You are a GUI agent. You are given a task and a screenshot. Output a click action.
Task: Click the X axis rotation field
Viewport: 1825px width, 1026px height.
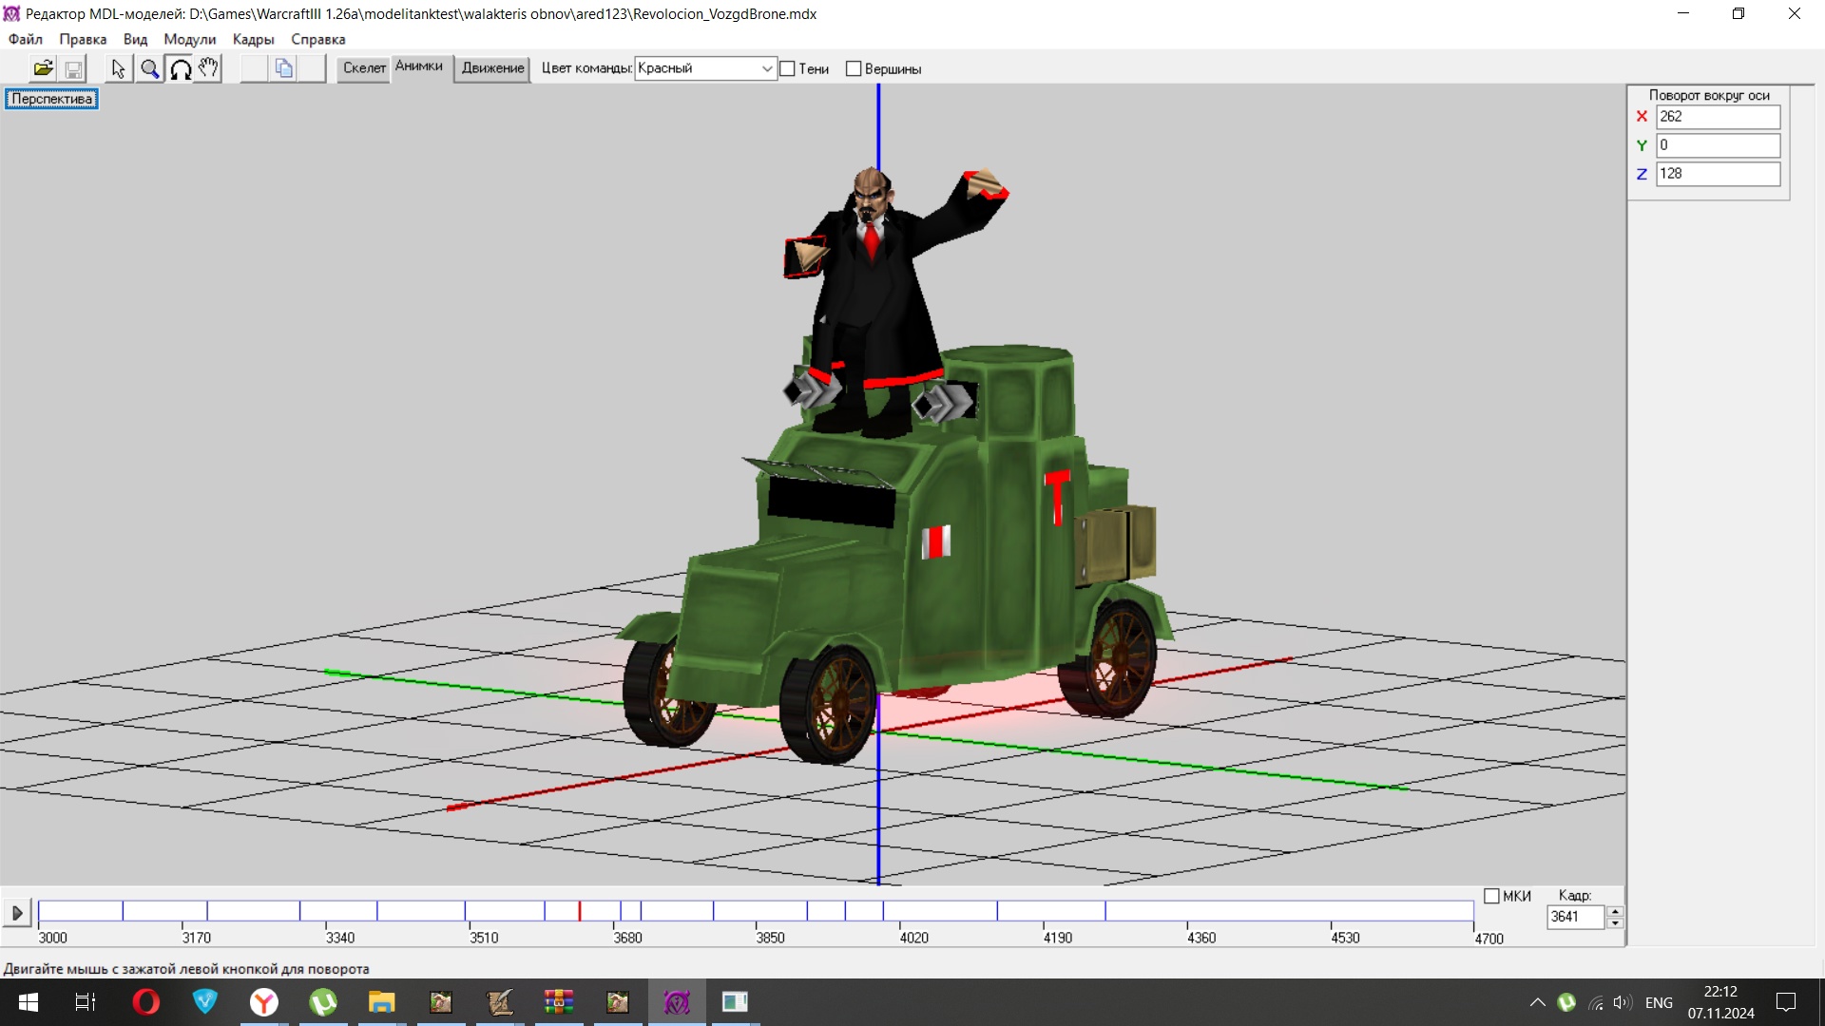[x=1717, y=117]
